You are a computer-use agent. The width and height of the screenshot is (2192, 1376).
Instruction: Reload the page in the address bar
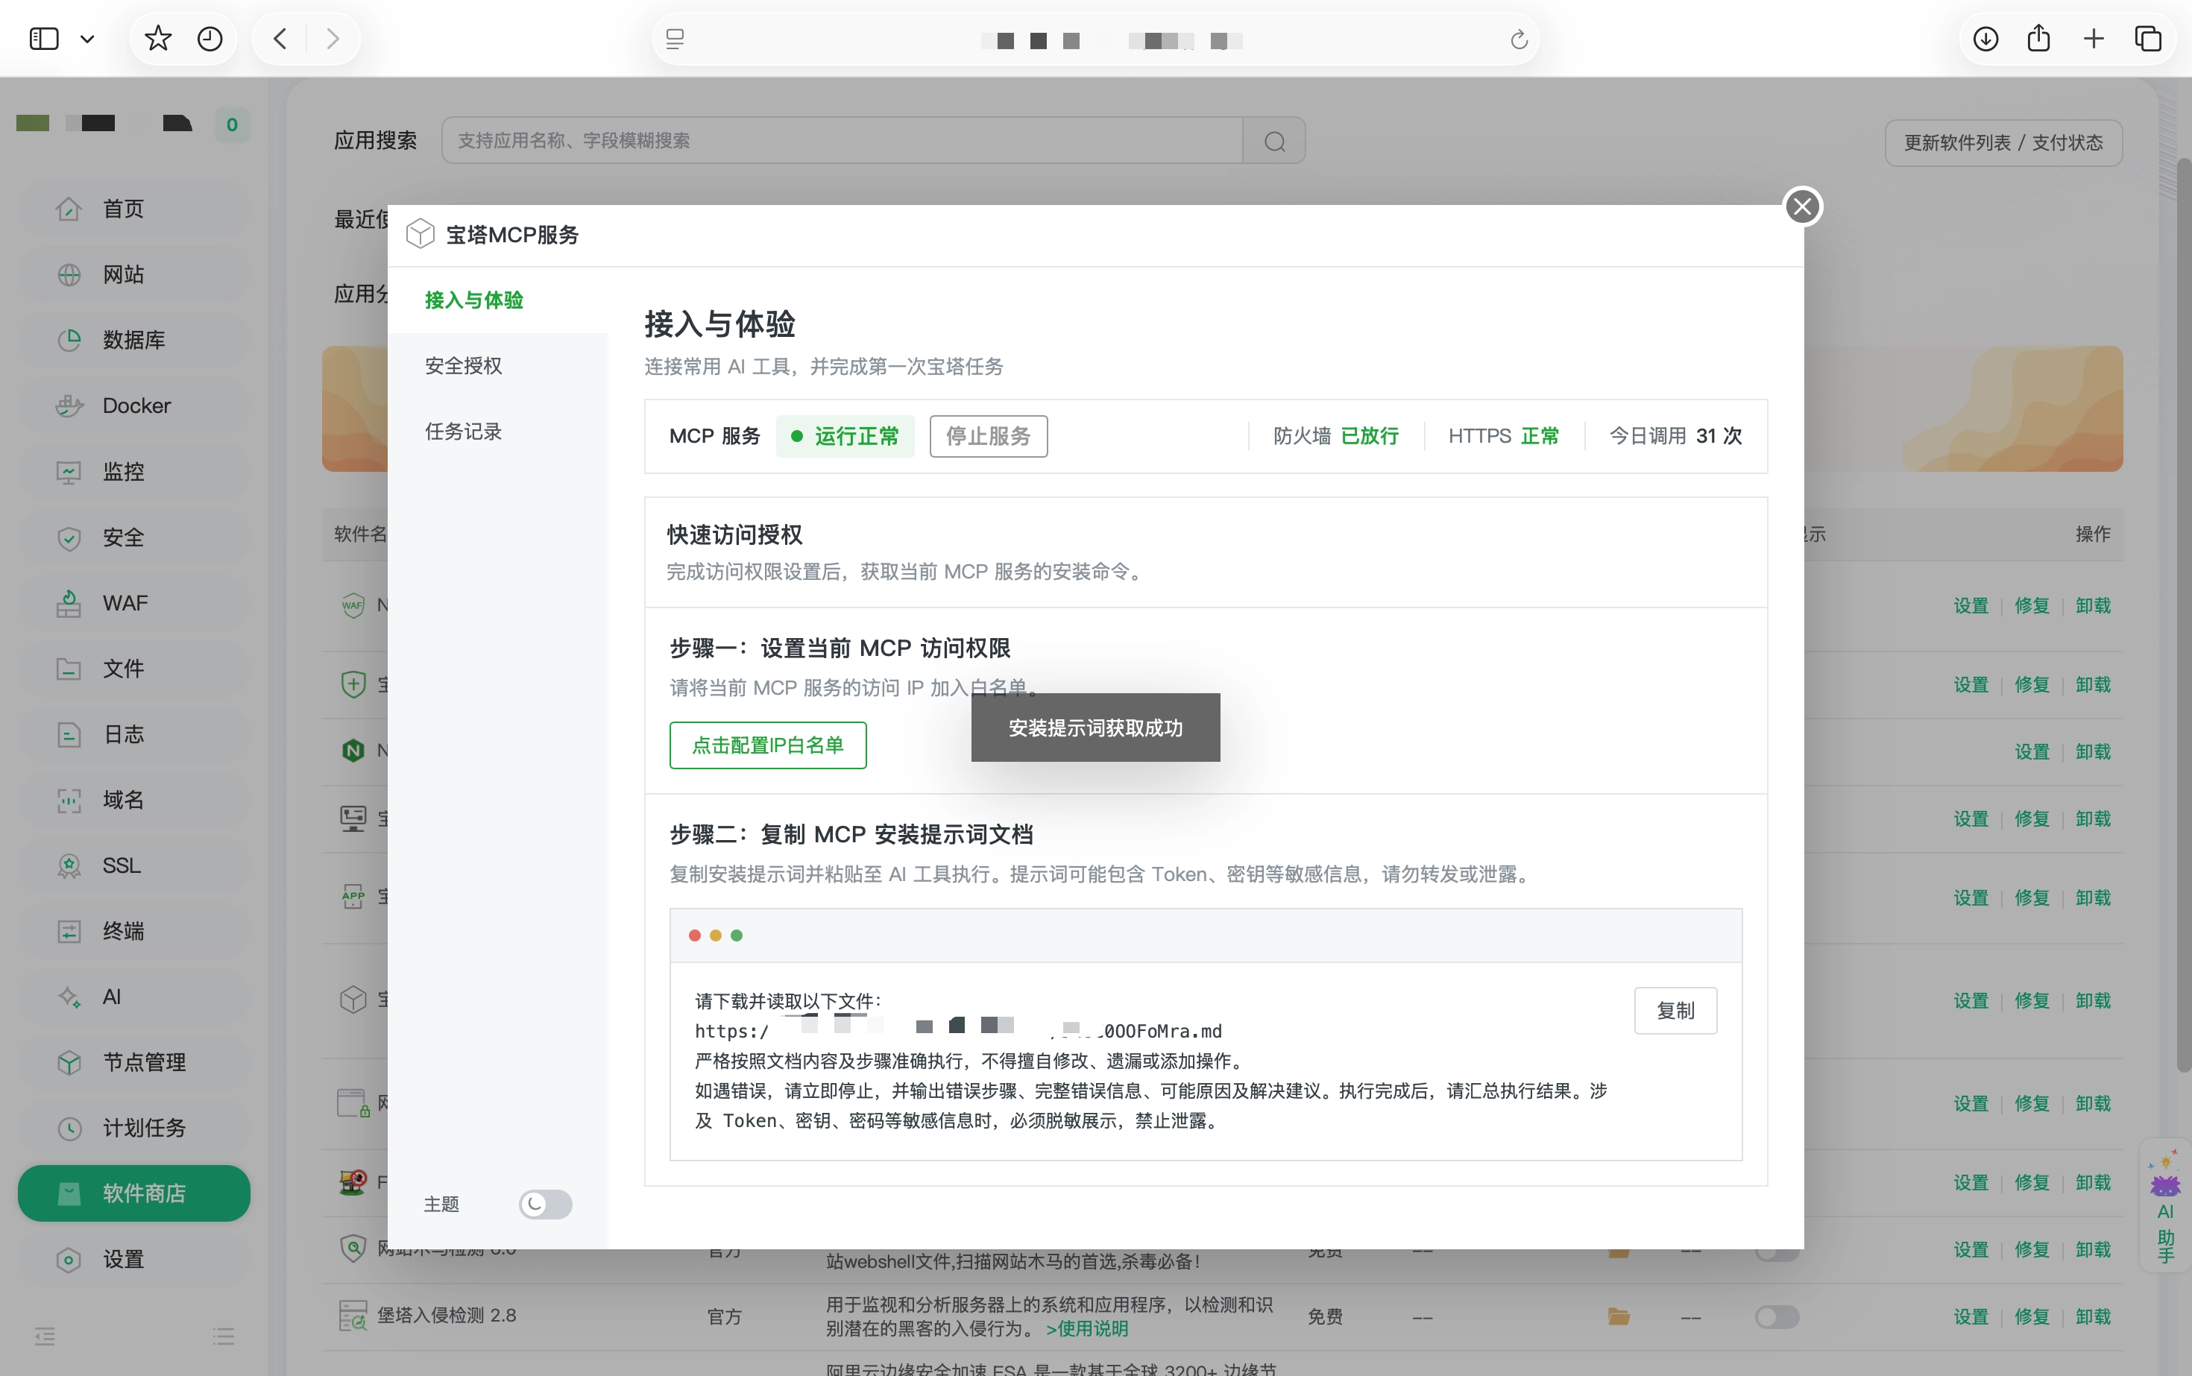(x=1519, y=40)
